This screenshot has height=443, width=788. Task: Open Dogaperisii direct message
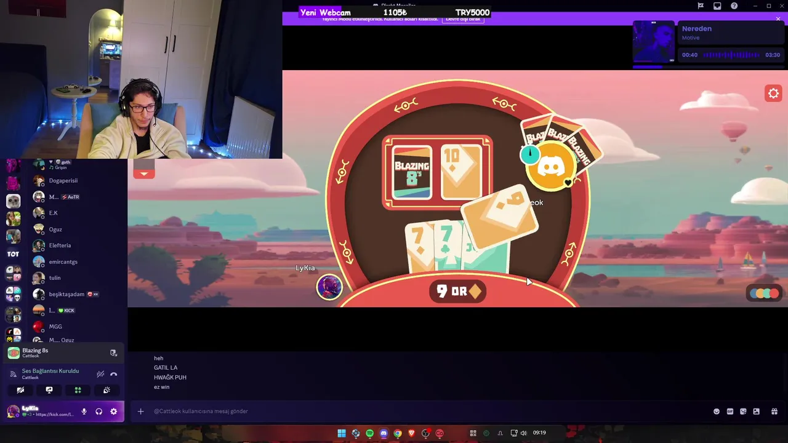click(x=65, y=181)
